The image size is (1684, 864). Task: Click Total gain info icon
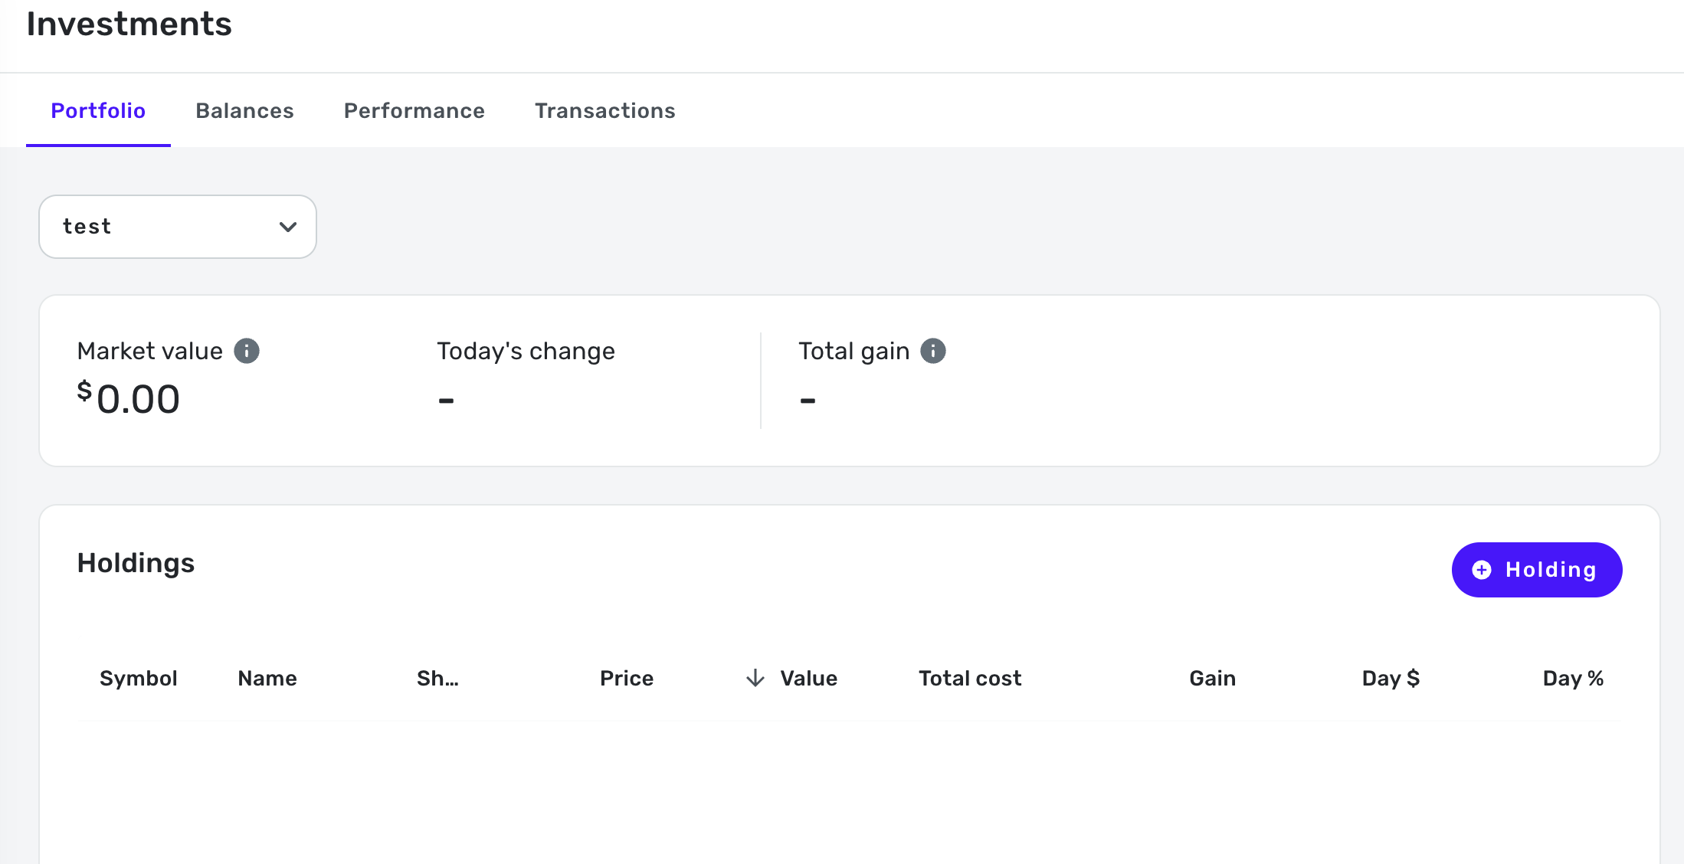pos(932,351)
